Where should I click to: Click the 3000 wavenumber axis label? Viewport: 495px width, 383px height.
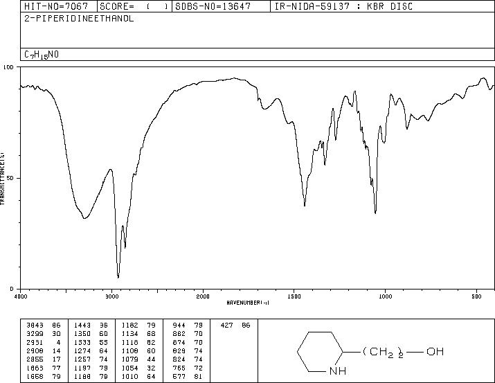pos(111,296)
